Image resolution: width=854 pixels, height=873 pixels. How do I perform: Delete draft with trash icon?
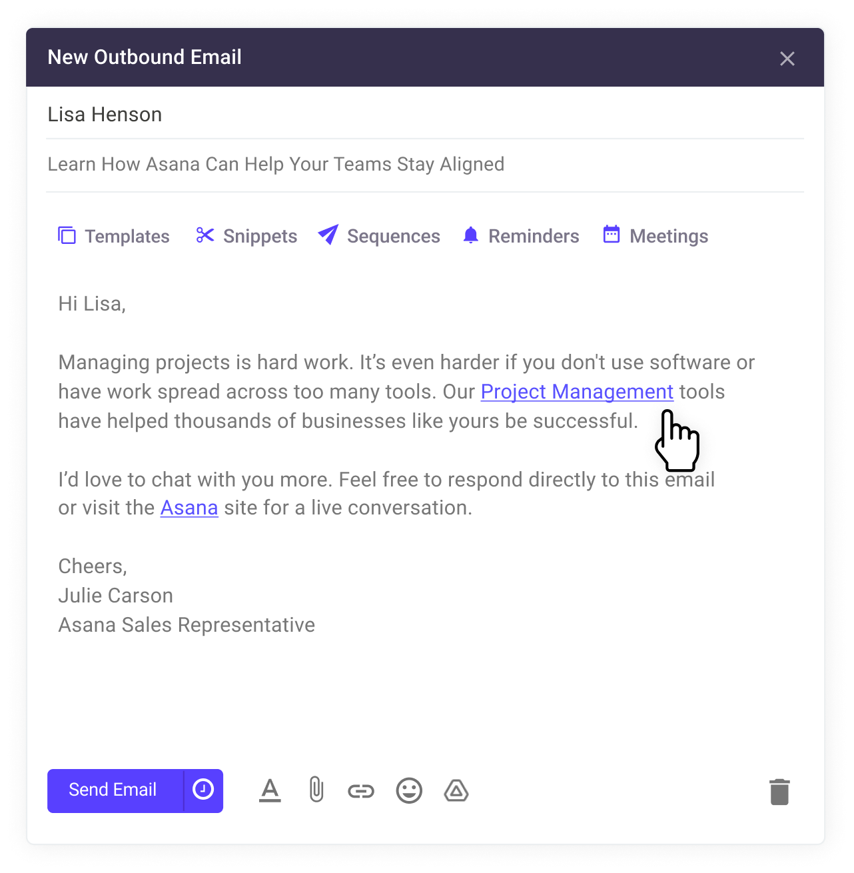(x=779, y=792)
